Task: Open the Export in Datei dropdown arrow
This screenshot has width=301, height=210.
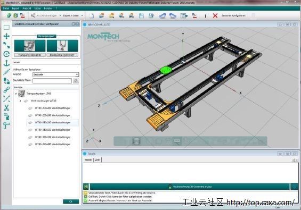Action: tap(82, 15)
